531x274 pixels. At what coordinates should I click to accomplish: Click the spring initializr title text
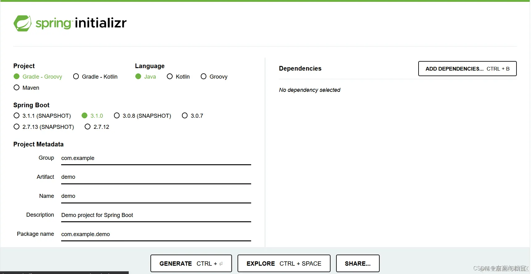tap(81, 23)
